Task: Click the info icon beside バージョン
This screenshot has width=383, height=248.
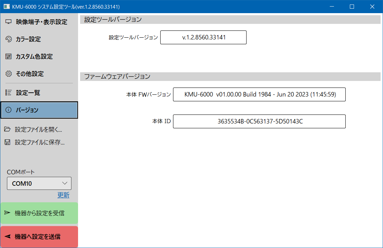Action: [9, 110]
